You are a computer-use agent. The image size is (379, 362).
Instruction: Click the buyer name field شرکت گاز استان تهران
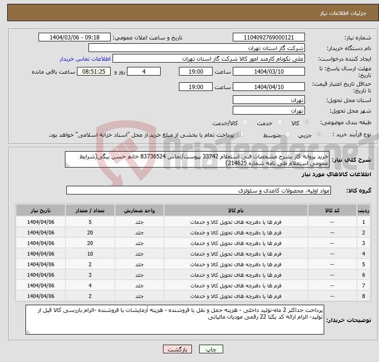click(197, 48)
